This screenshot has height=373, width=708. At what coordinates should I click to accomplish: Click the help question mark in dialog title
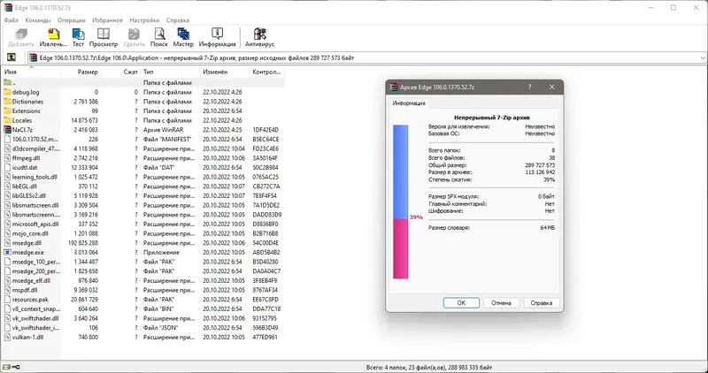[529, 87]
